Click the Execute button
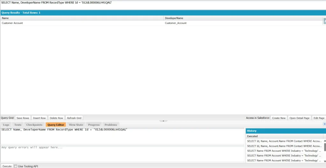Screen dimensions: 326x168 click(x=7, y=166)
